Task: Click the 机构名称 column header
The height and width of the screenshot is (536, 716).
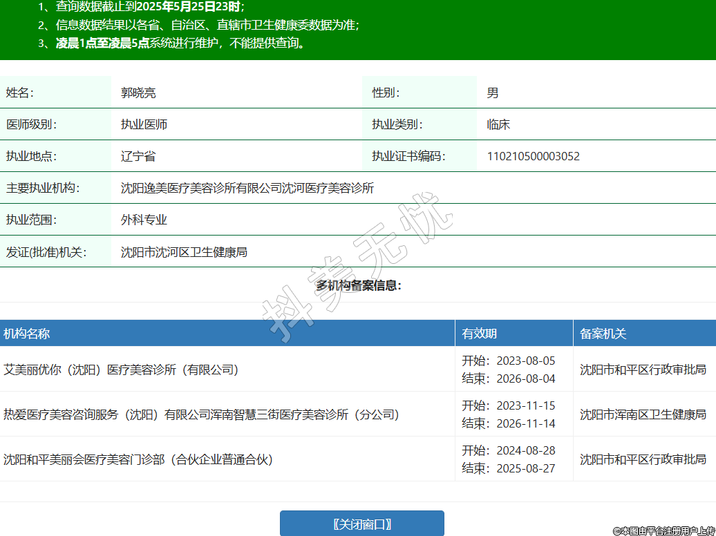Action: click(x=27, y=334)
